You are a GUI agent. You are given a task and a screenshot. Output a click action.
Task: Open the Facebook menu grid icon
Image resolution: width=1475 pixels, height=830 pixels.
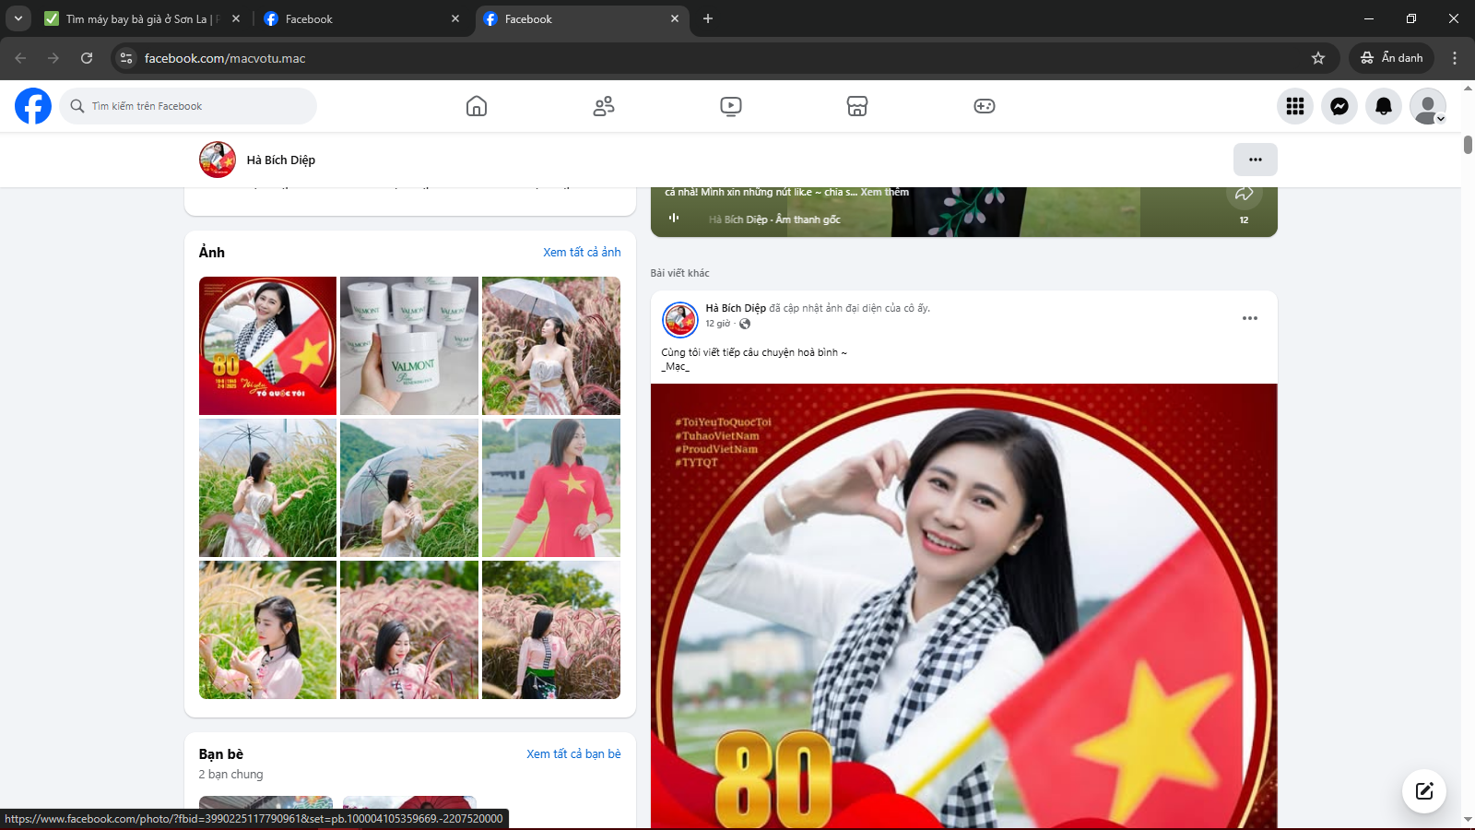point(1295,106)
